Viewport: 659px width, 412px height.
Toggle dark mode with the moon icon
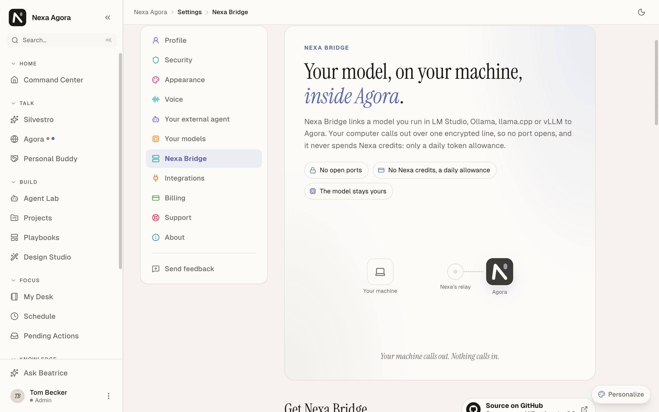click(x=641, y=12)
